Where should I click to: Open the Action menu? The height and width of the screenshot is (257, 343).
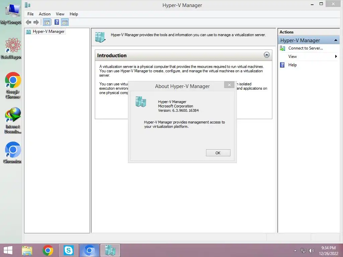[45, 14]
